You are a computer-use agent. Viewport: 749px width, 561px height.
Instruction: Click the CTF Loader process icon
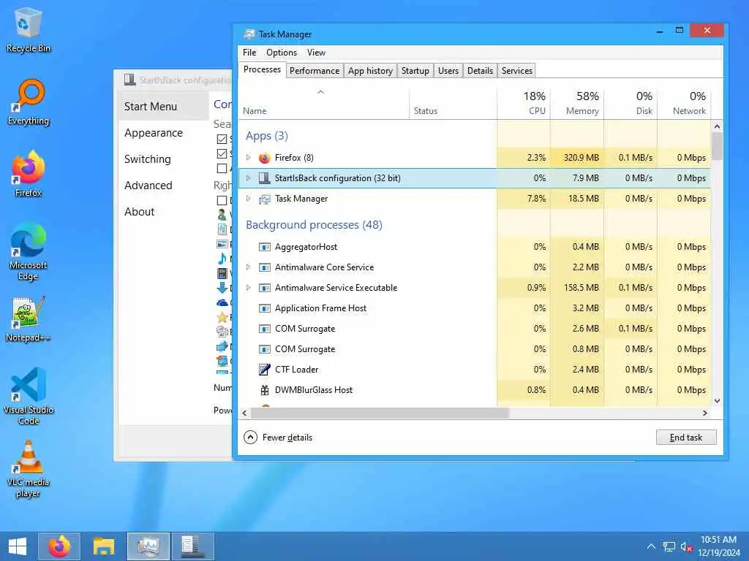coord(264,369)
